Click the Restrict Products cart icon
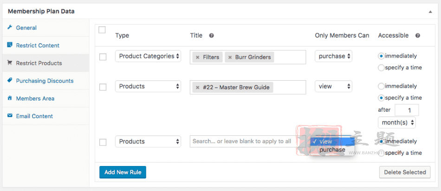Image resolution: width=441 pixels, height=191 pixels. point(10,63)
